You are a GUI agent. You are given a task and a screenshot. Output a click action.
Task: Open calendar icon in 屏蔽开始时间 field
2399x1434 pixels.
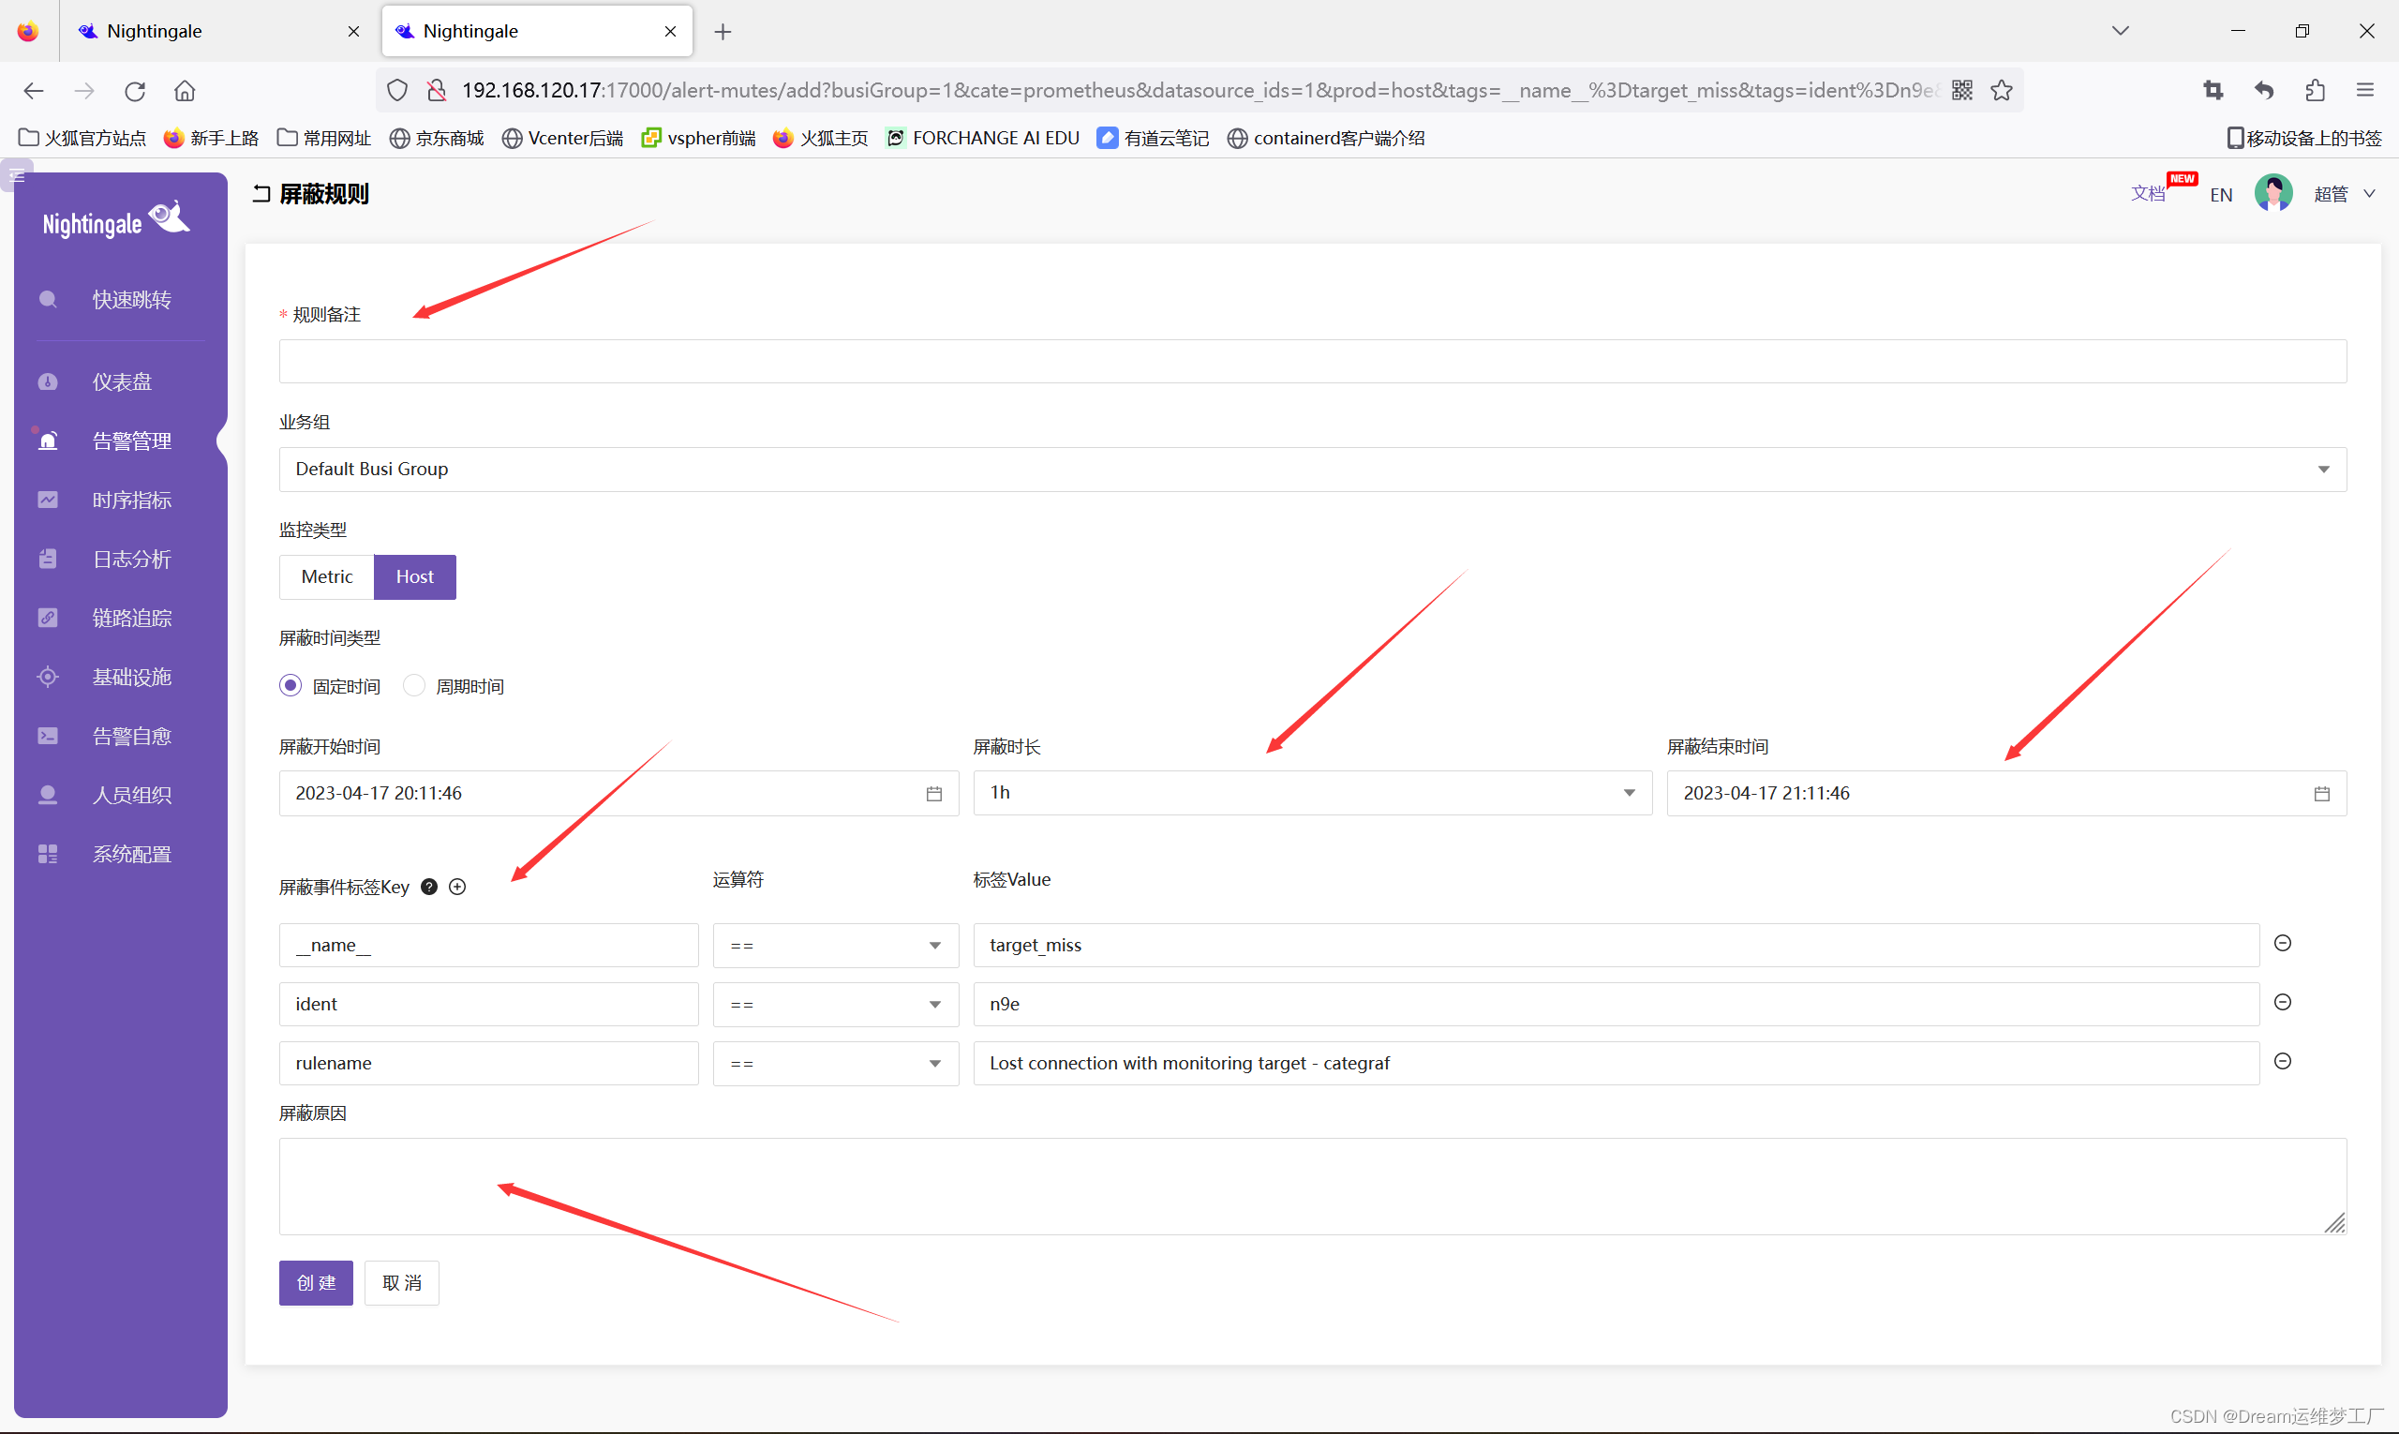(x=933, y=793)
